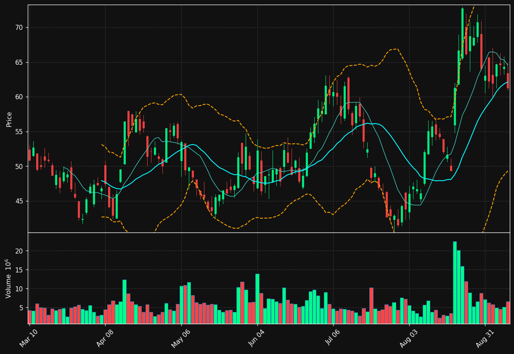Click the 60 price axis tick
The width and height of the screenshot is (514, 354).
pyautogui.click(x=19, y=97)
